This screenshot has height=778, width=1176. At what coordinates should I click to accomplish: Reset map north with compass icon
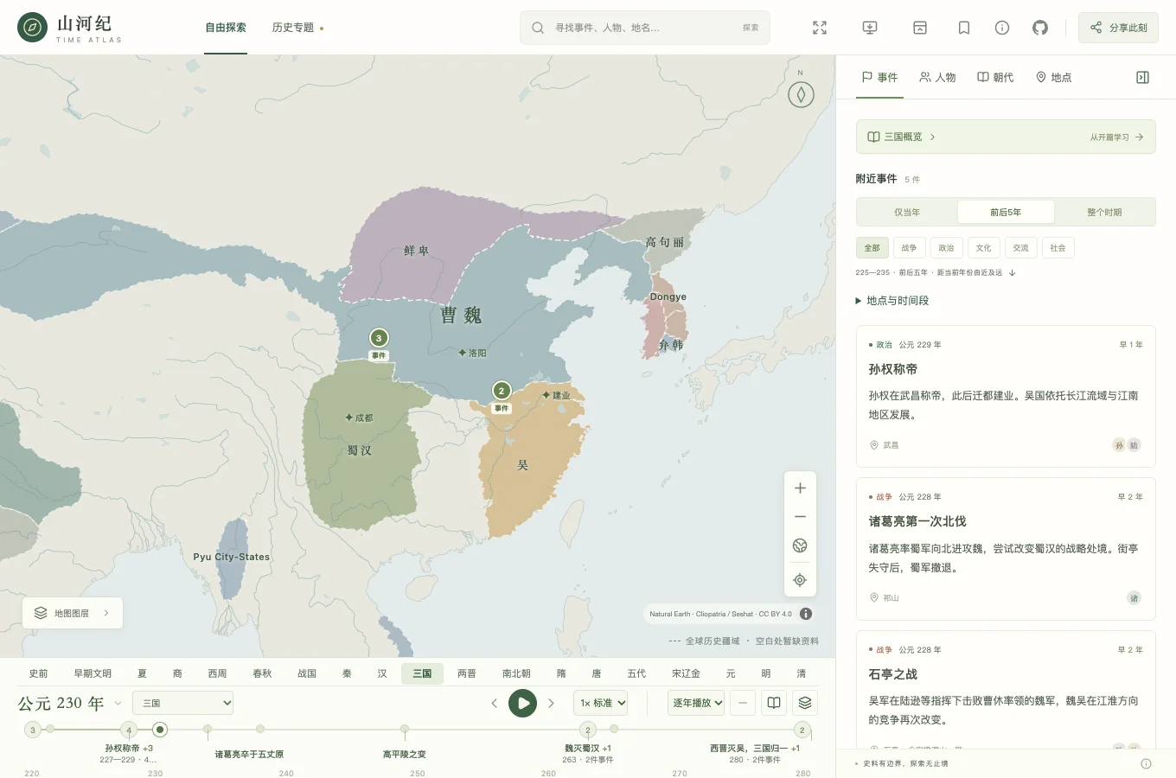tap(801, 94)
